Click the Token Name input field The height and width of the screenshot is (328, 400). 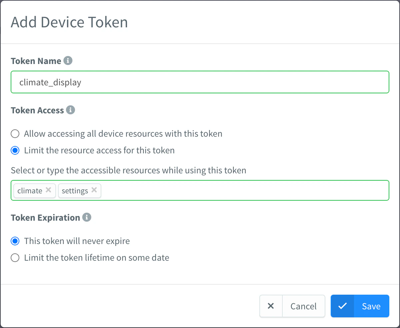(x=200, y=82)
